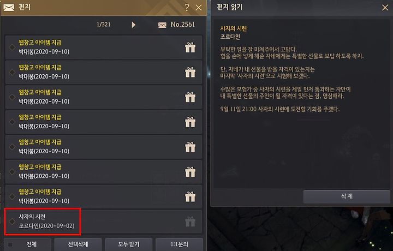Screen dimensions: 393x251
Task: Click 선택삭제 button
Action: coord(78,244)
